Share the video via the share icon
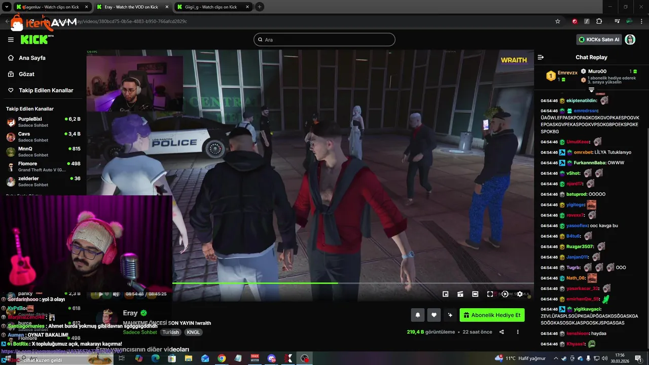The width and height of the screenshot is (649, 365). click(501, 332)
